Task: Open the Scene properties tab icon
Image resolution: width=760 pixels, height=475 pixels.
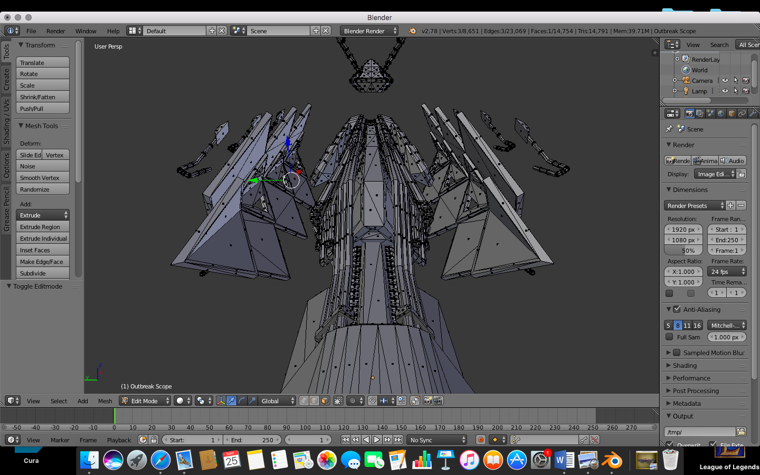Action: coord(710,113)
